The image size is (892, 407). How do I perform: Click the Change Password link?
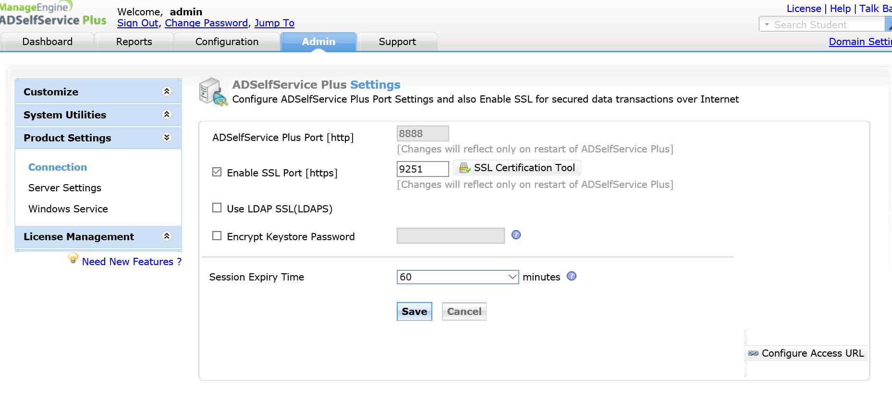[x=206, y=23]
